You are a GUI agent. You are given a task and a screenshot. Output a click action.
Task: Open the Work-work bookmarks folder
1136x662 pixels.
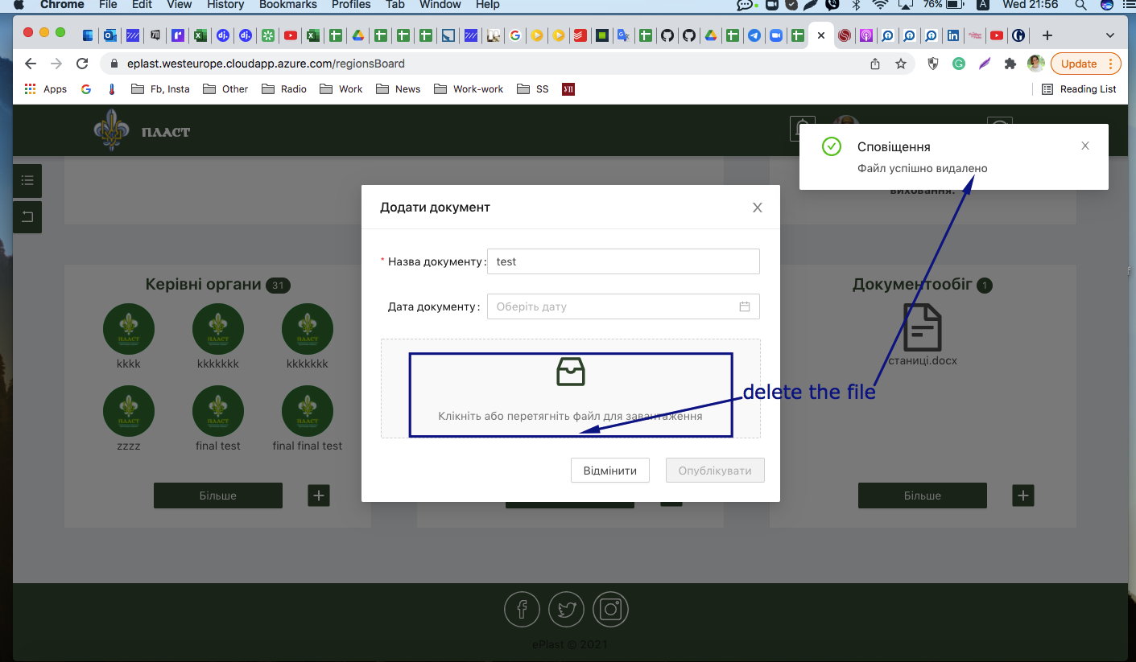[469, 88]
